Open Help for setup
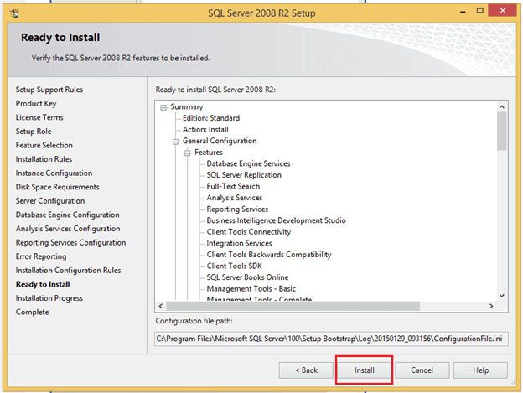Image resolution: width=523 pixels, height=393 pixels. pos(480,370)
